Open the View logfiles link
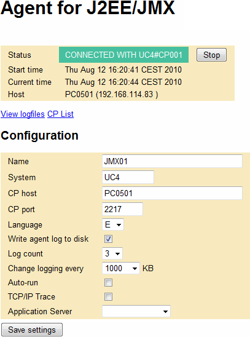Viewport: 250px width, 337px height. (x=23, y=114)
